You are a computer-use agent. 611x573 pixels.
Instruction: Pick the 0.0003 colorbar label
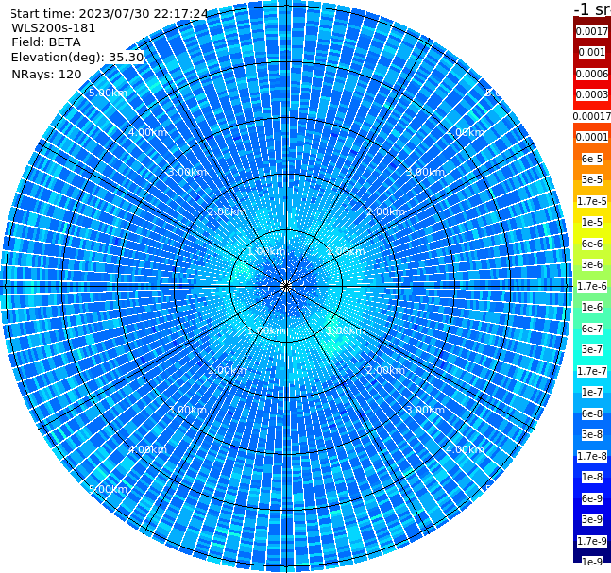coord(592,94)
